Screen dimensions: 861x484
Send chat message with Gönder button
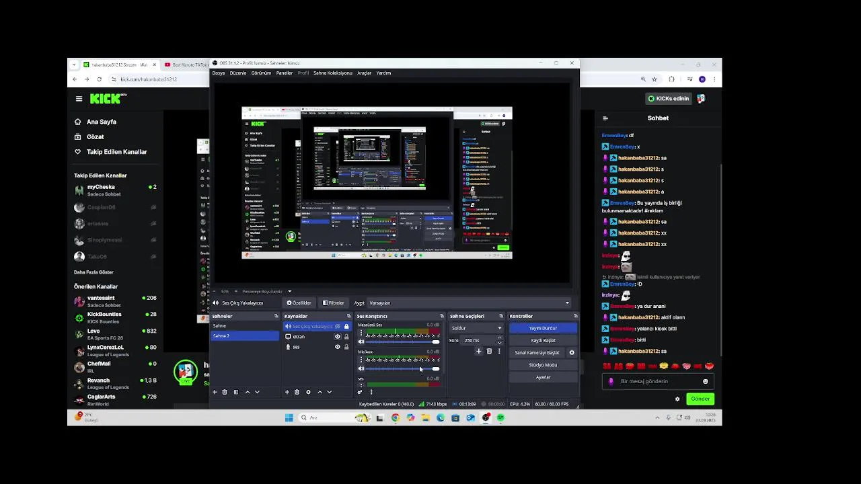point(700,399)
